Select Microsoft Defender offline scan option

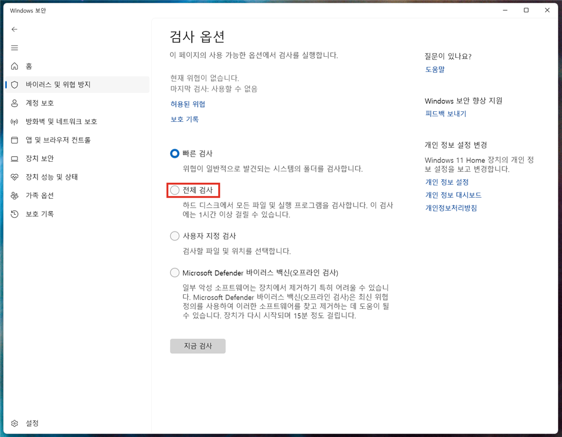point(175,273)
